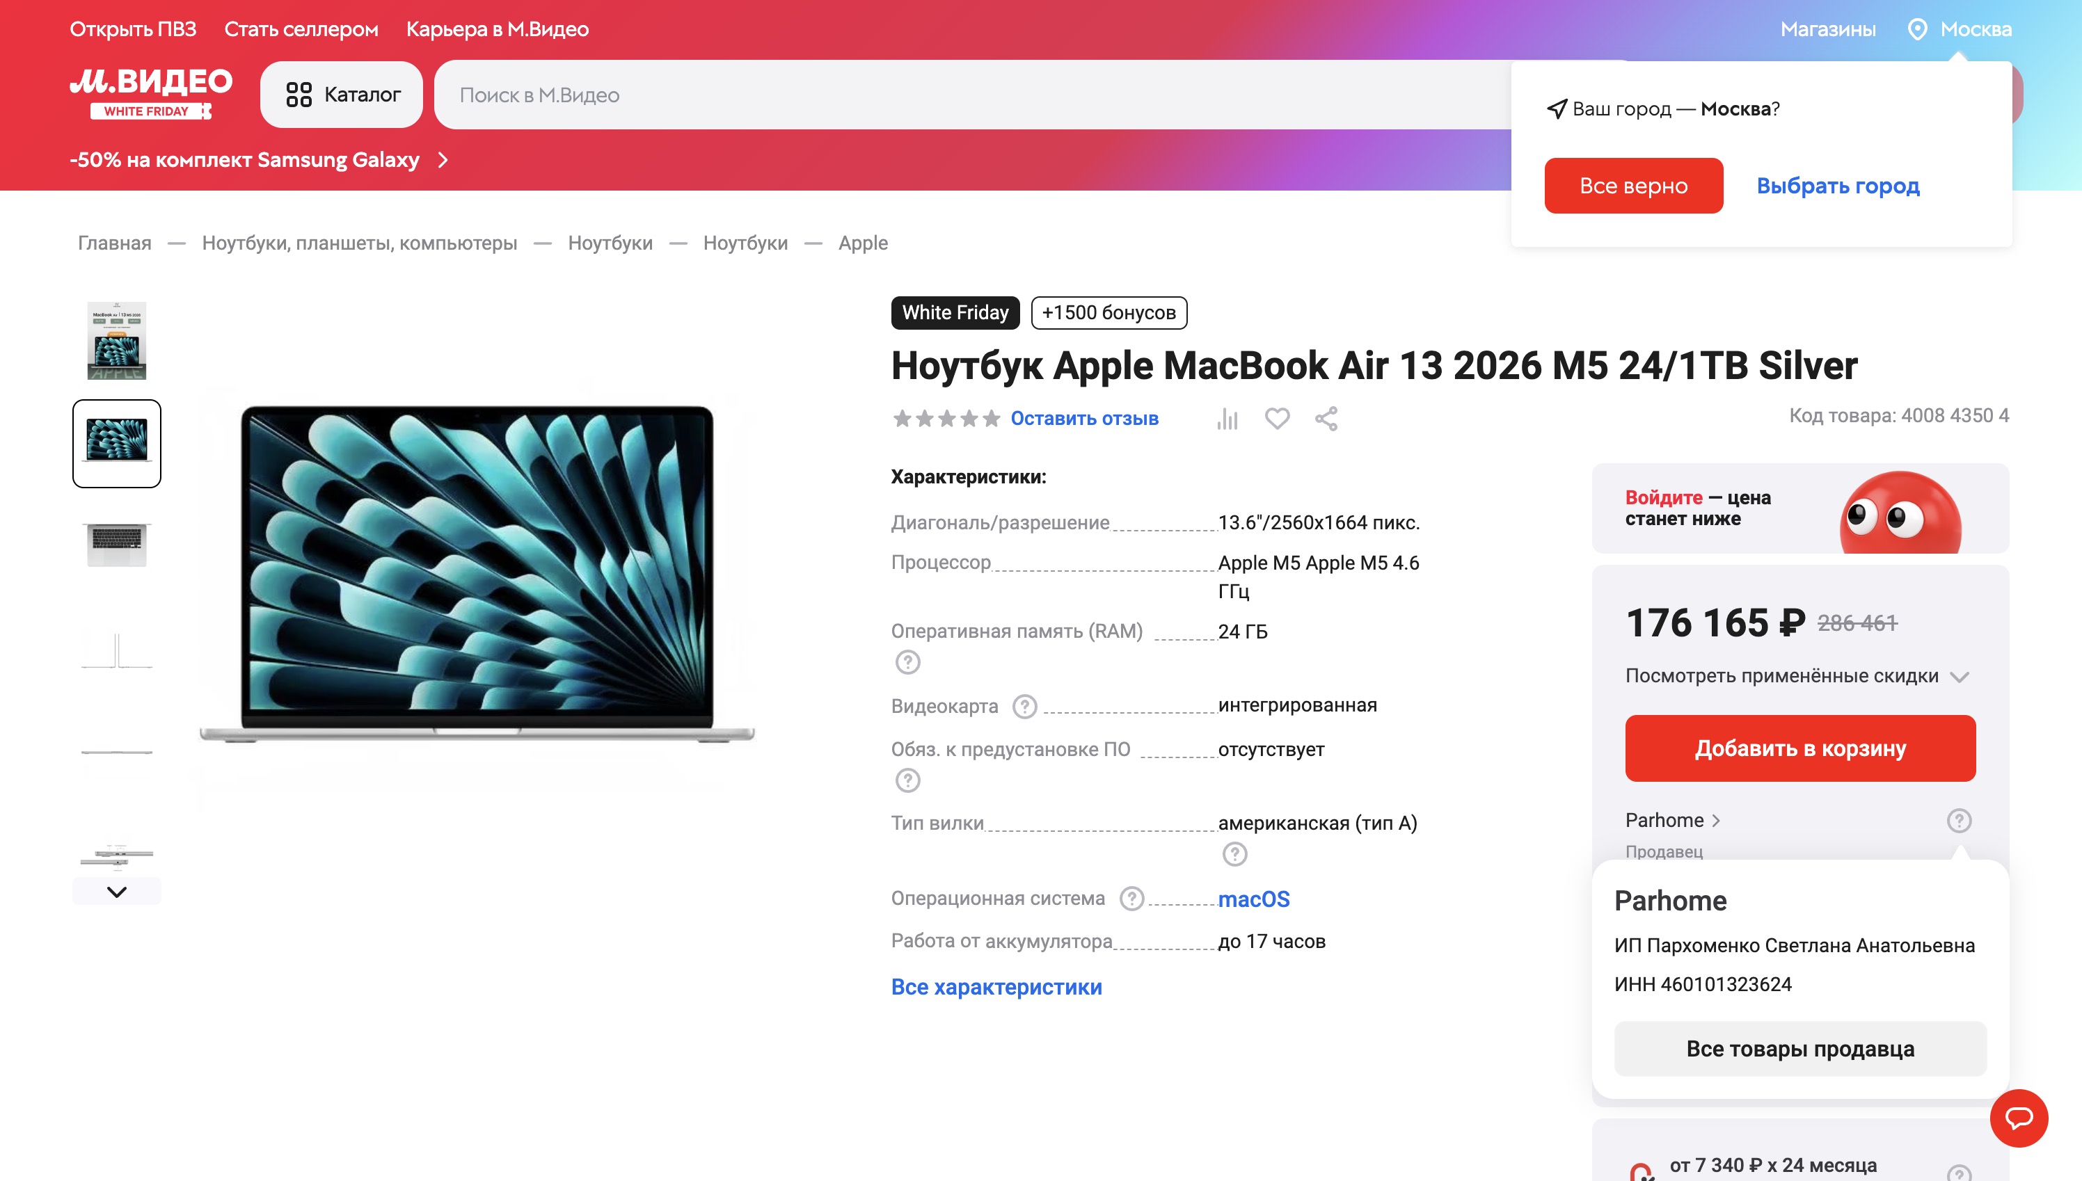Viewport: 2082px width, 1181px height.
Task: Open 'Все характеристики' full specs link
Action: click(996, 987)
